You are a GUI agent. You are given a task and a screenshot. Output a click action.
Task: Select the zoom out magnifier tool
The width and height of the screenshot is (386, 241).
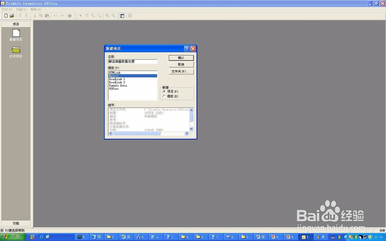click(99, 16)
